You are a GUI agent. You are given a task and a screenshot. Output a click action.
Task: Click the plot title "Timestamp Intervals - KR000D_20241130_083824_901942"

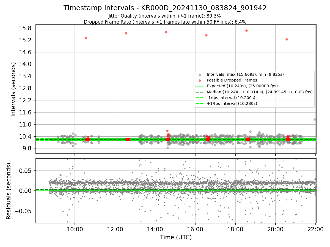[165, 8]
